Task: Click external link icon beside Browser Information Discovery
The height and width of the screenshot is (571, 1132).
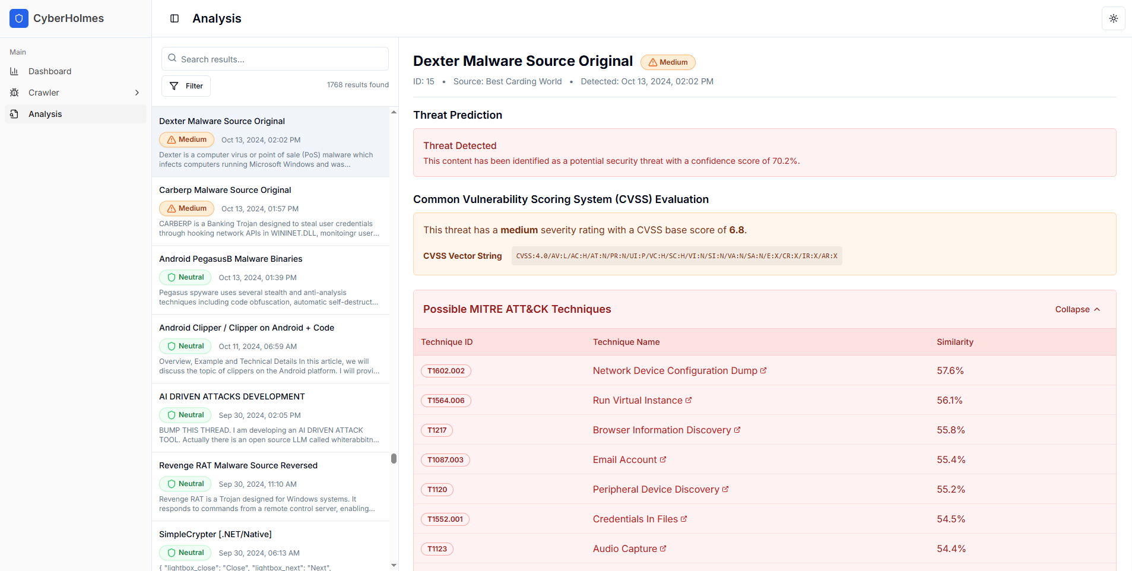Action: click(x=737, y=430)
